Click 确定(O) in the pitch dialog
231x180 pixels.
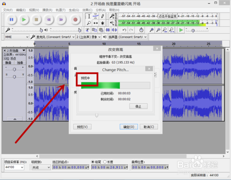(129, 127)
